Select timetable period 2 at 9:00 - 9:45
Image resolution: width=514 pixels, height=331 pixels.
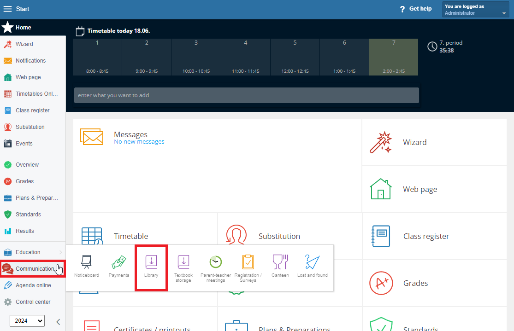click(x=147, y=57)
